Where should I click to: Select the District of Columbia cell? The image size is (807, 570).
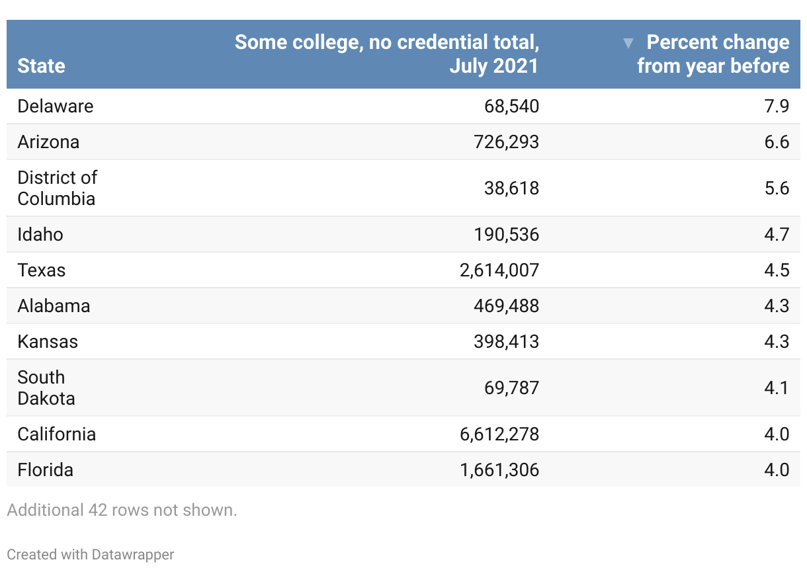[x=57, y=188]
